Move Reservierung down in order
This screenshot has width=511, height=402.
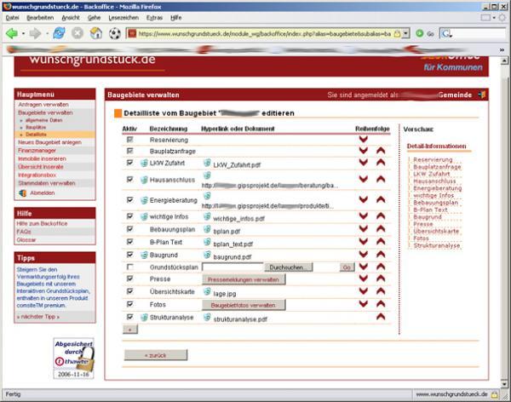[364, 139]
